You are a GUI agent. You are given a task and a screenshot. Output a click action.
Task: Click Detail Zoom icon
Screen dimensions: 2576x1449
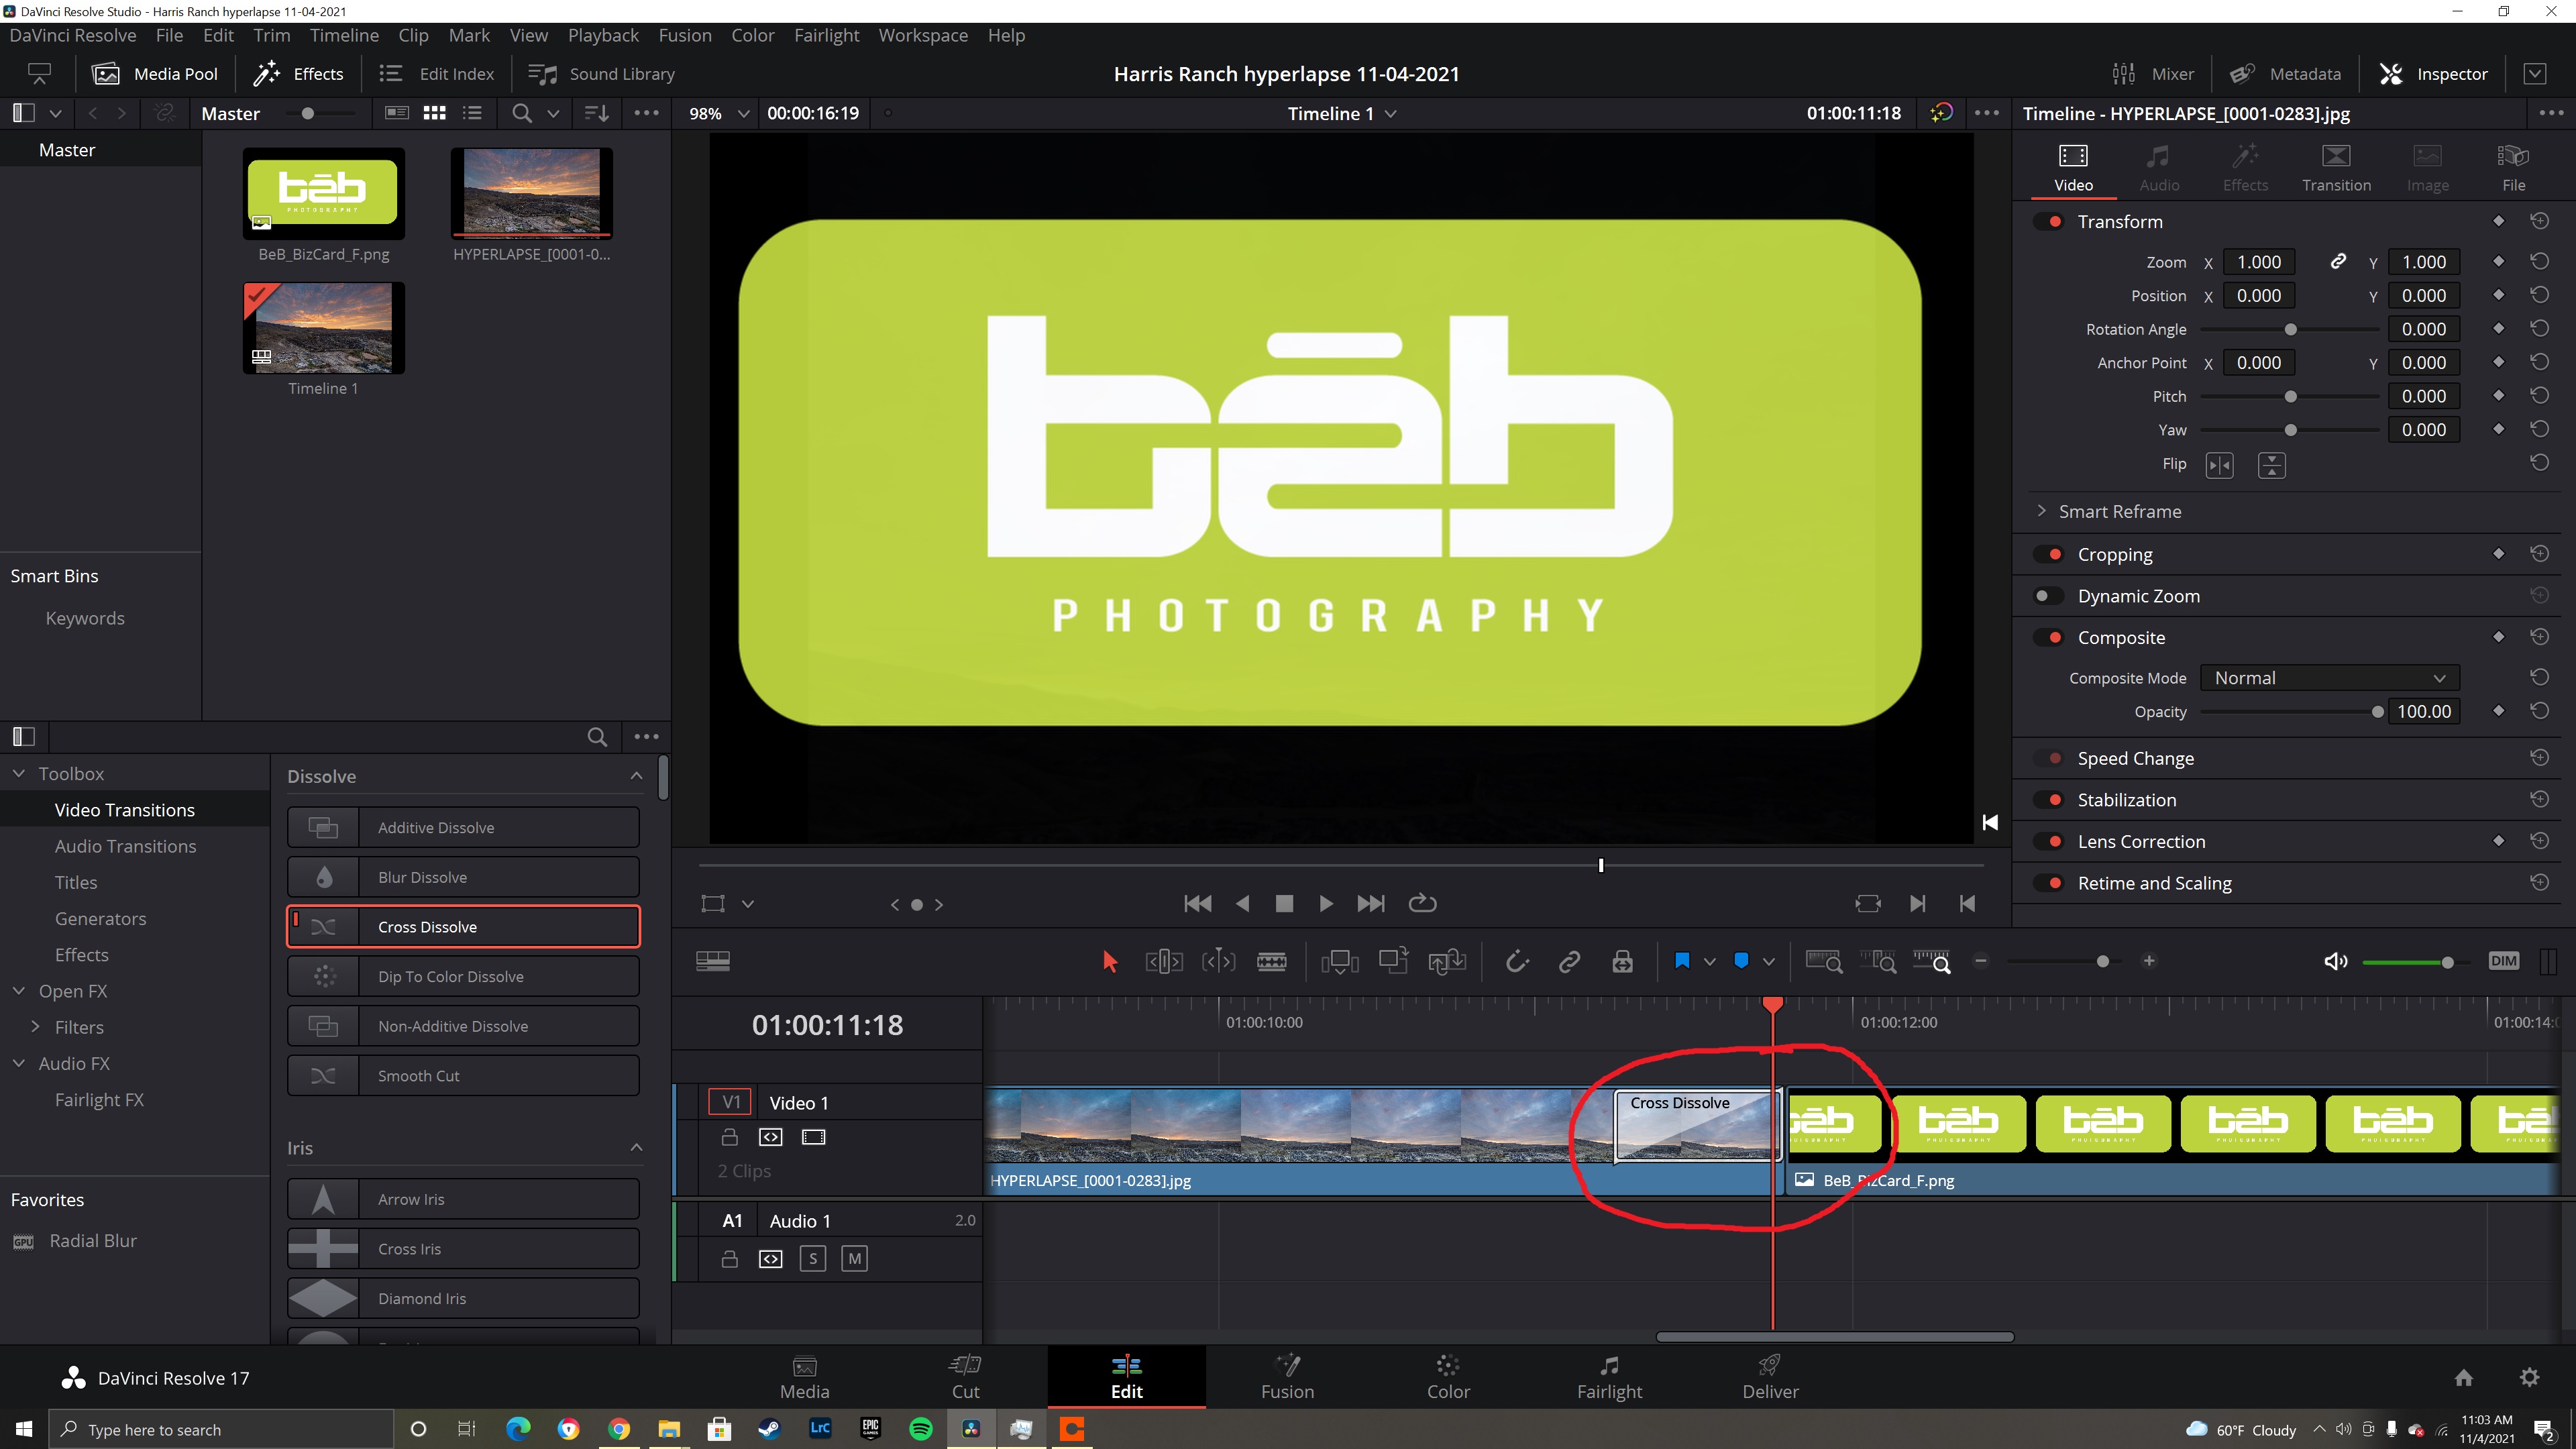[1877, 961]
